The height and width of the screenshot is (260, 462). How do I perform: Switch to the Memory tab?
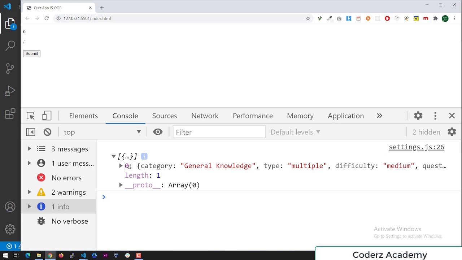point(300,116)
